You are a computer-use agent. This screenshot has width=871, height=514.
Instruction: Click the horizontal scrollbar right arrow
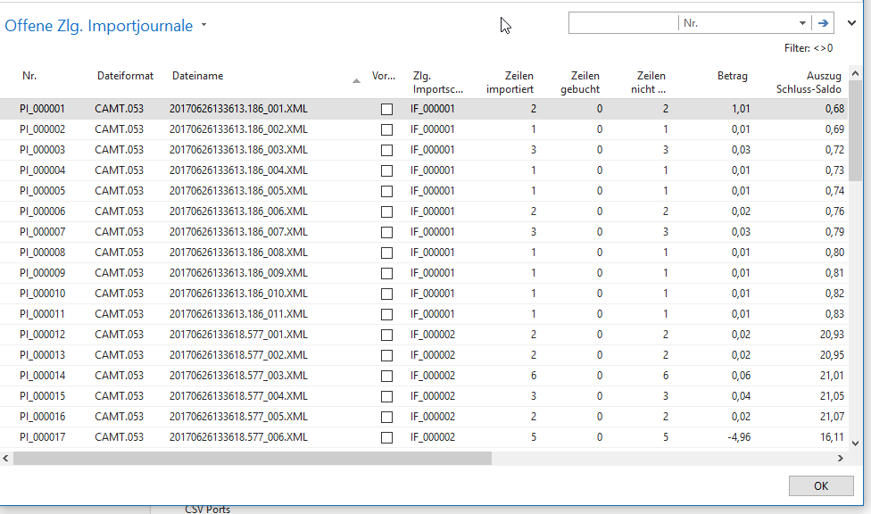[841, 459]
